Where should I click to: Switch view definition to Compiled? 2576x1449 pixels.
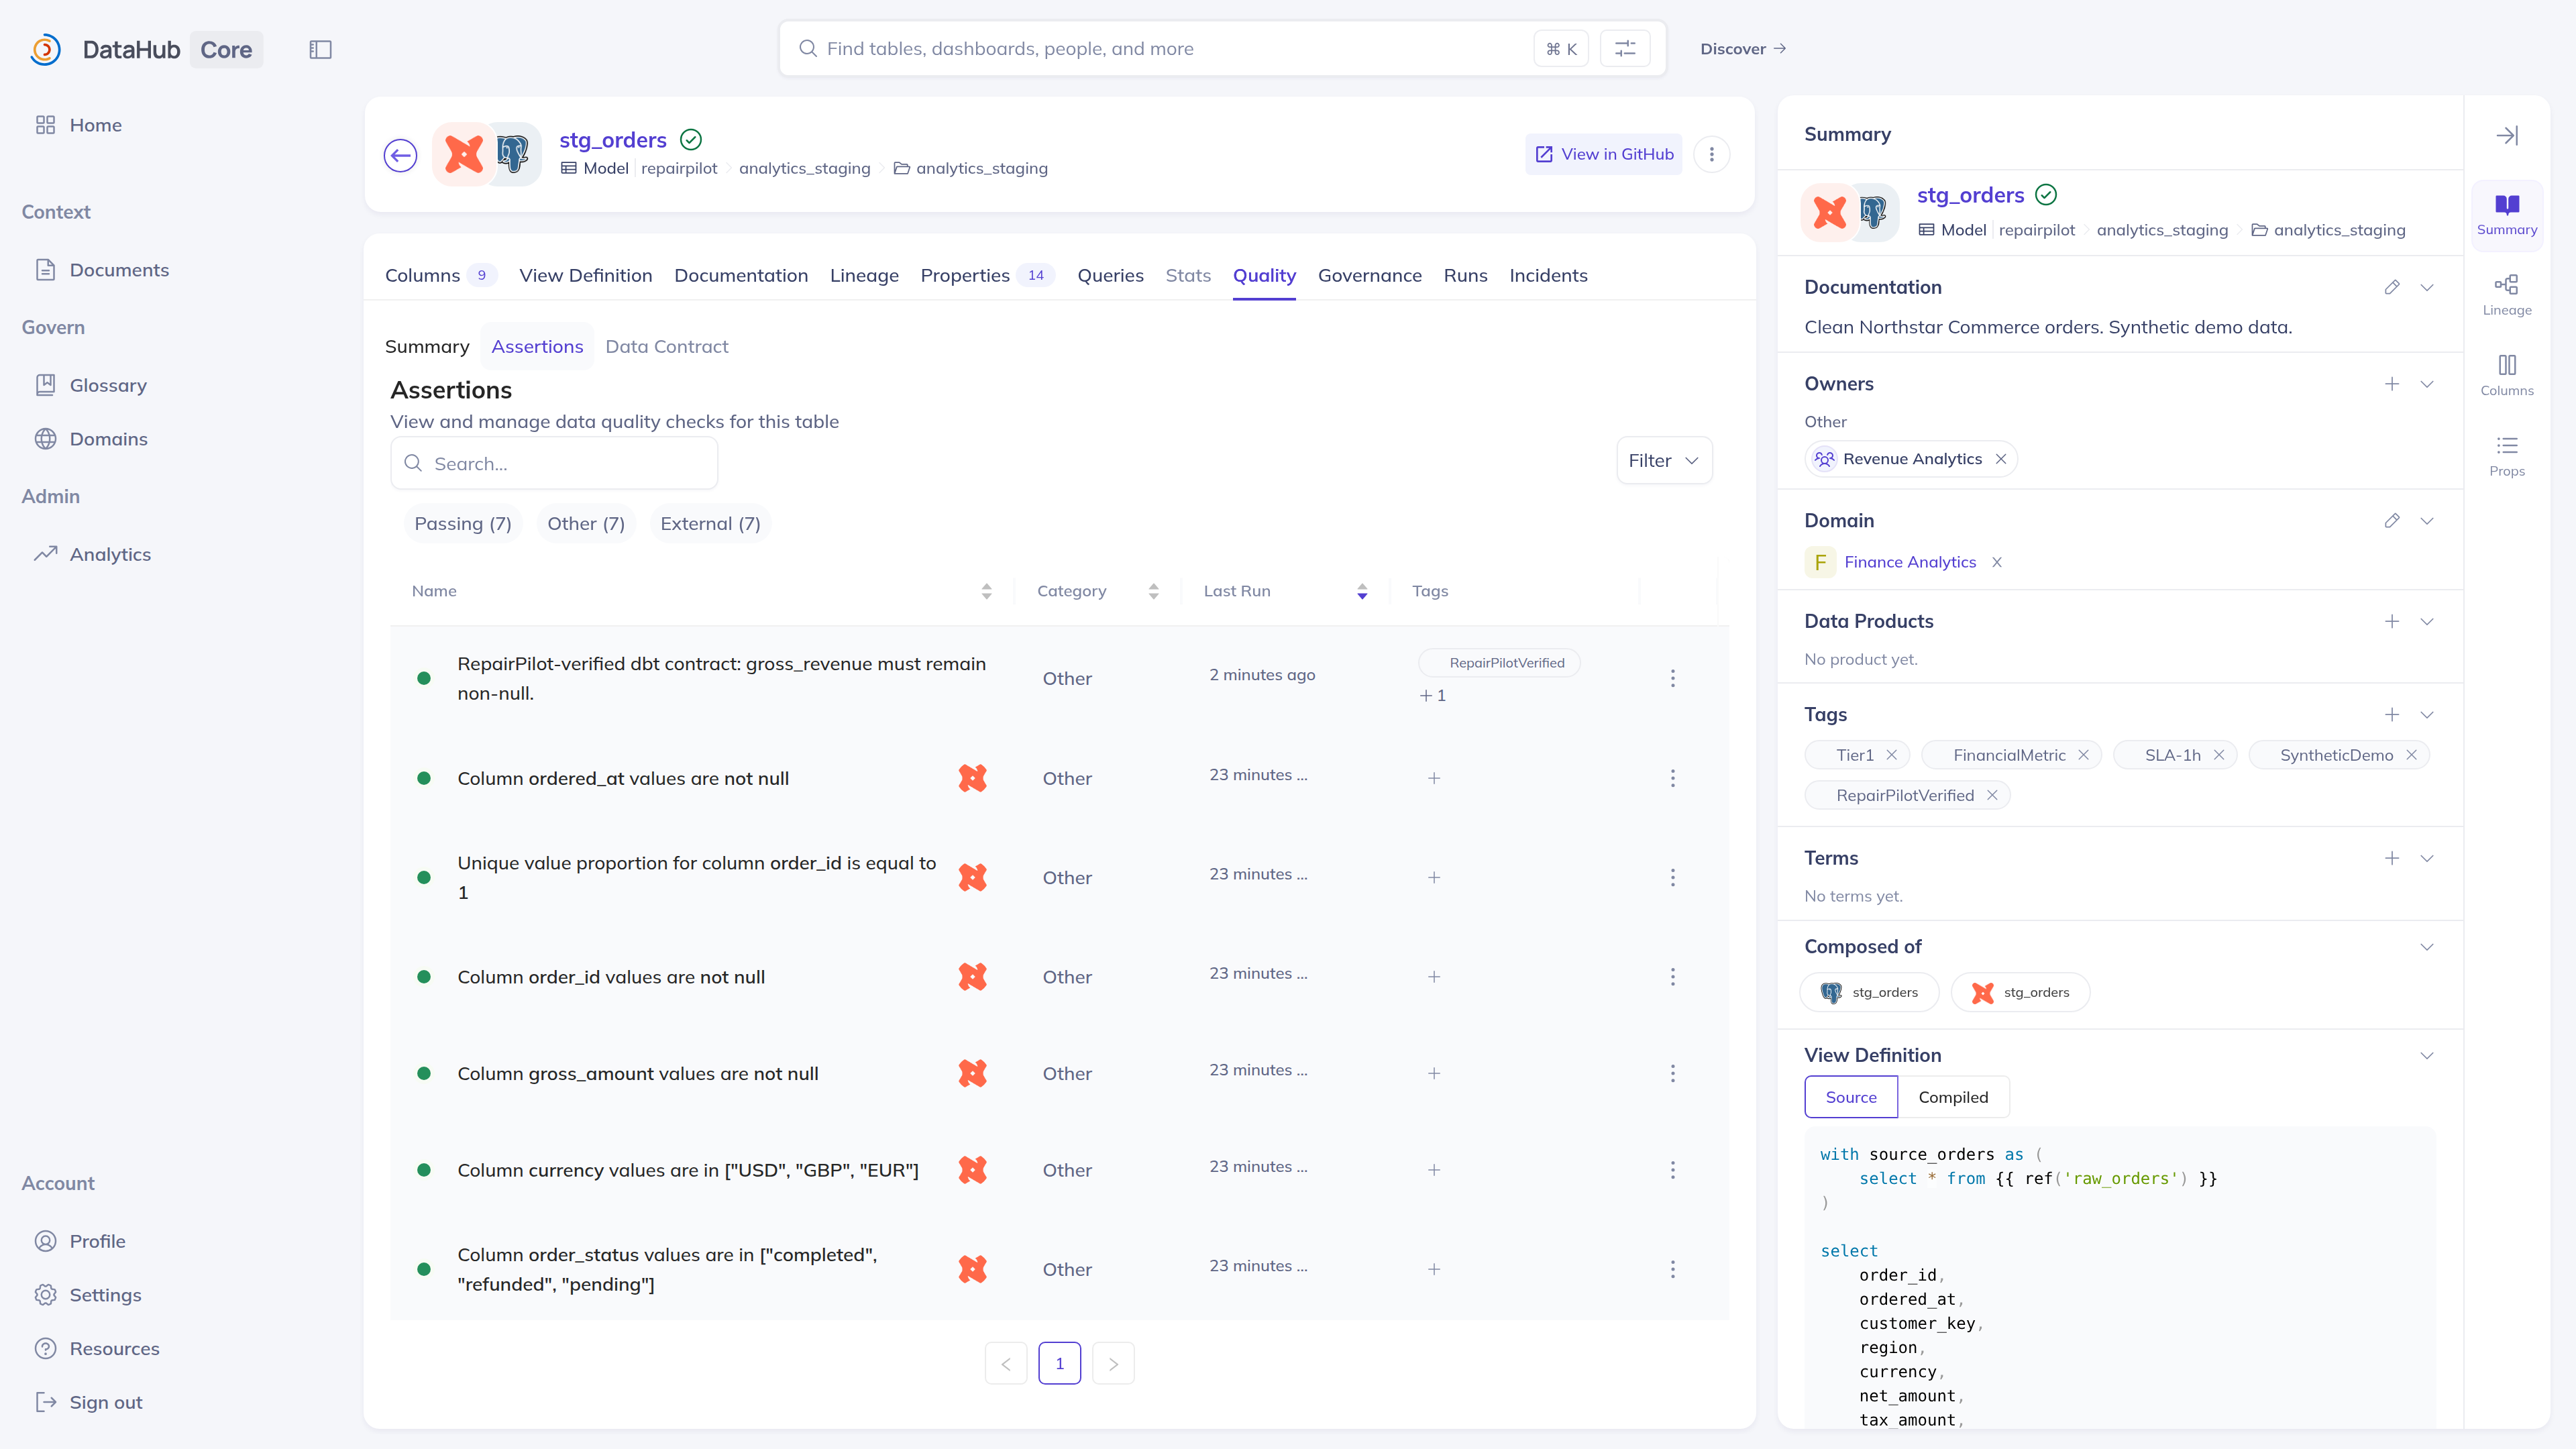coord(1953,1097)
